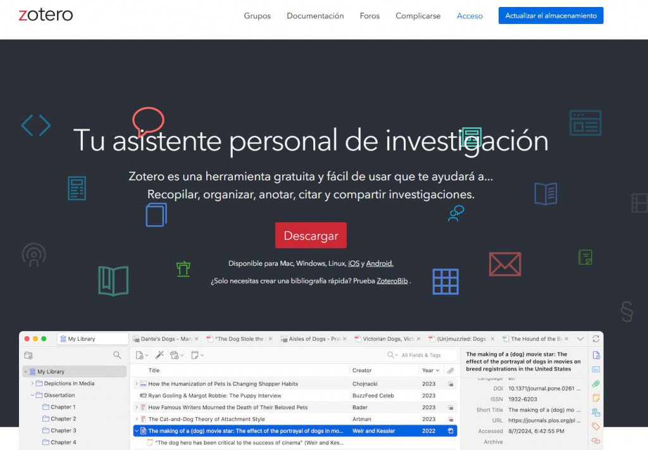Click the New Note toolbar icon
The width and height of the screenshot is (648, 450).
coord(195,355)
